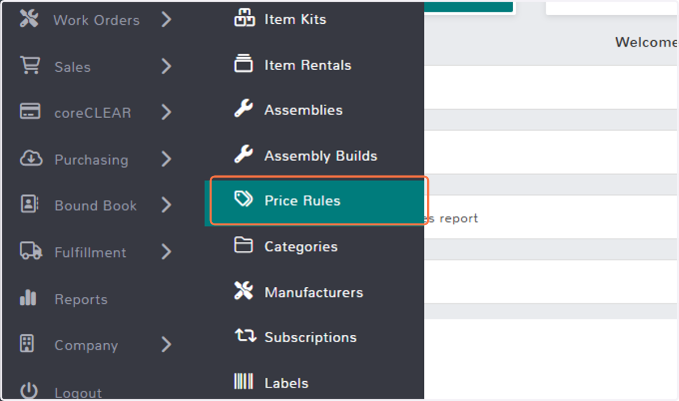Click the Reports bar chart icon
The width and height of the screenshot is (679, 401).
tap(28, 297)
